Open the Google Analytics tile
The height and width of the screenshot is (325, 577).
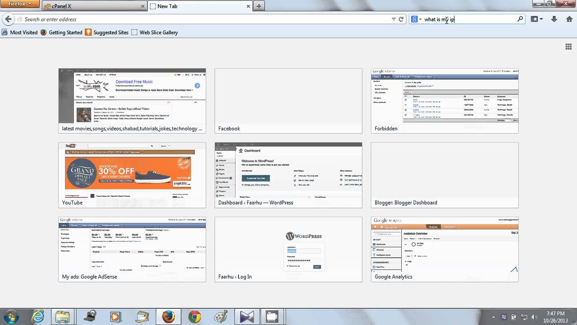click(x=444, y=249)
